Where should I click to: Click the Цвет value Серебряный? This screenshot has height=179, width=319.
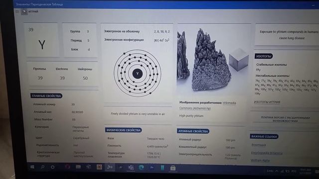coord(81,138)
